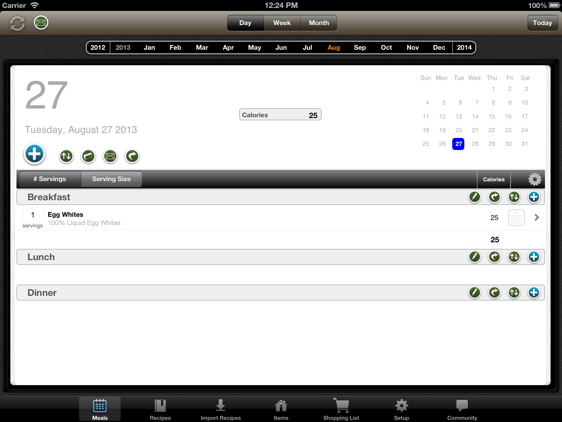Tap the redo/forward arrow icon
The height and width of the screenshot is (422, 562).
132,156
